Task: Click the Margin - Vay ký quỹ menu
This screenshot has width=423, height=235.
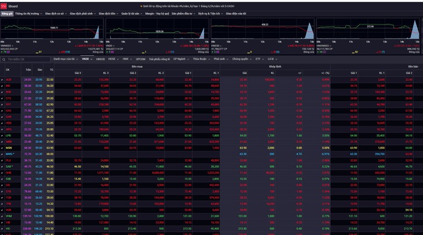Action: click(157, 13)
